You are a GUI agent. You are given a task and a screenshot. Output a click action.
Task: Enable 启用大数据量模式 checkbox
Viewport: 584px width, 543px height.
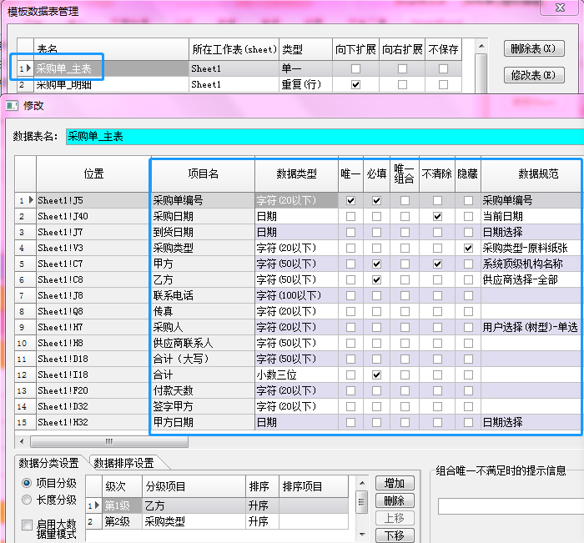click(x=27, y=525)
